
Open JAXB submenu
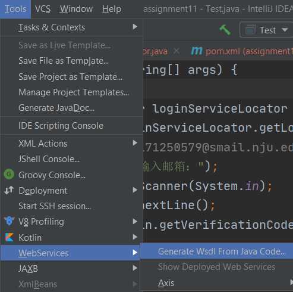coord(70,269)
